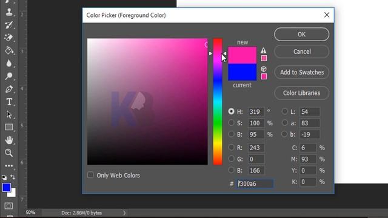
Task: Select the Path Selection tool
Action: point(9,114)
